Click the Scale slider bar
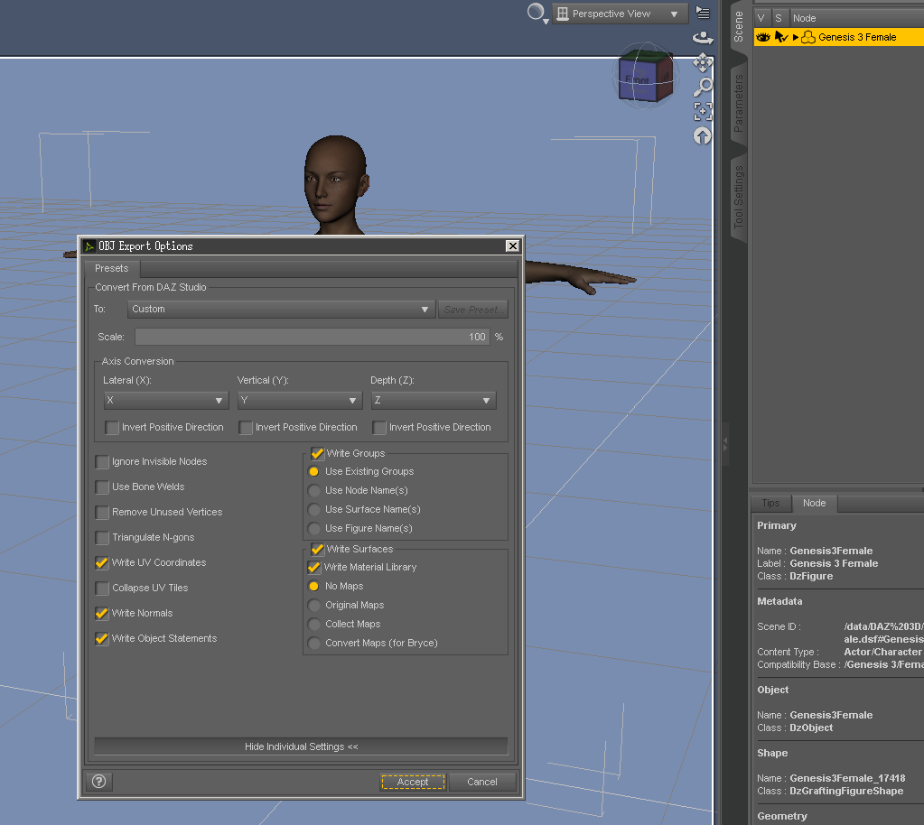Image resolution: width=924 pixels, height=825 pixels. tap(312, 337)
